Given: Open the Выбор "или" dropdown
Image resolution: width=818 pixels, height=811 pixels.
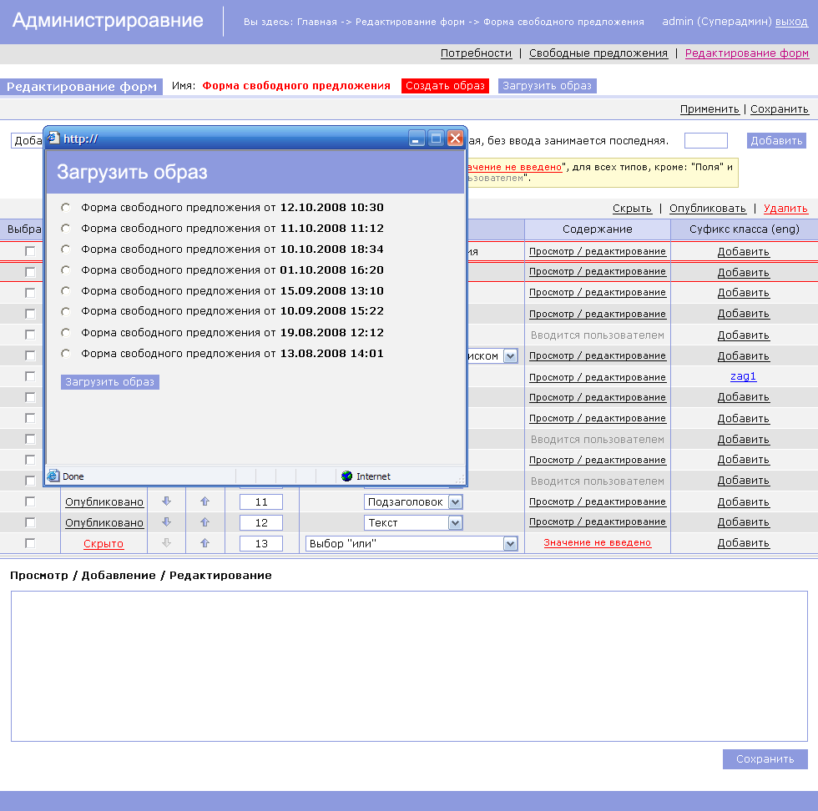Looking at the screenshot, I should 510,543.
